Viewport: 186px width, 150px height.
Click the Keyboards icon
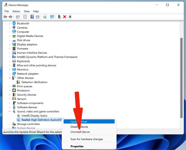[x=14, y=61]
